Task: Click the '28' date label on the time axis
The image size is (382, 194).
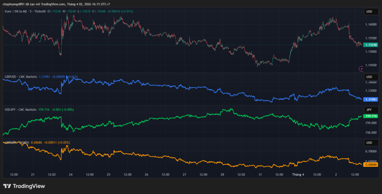Action: click(222, 174)
